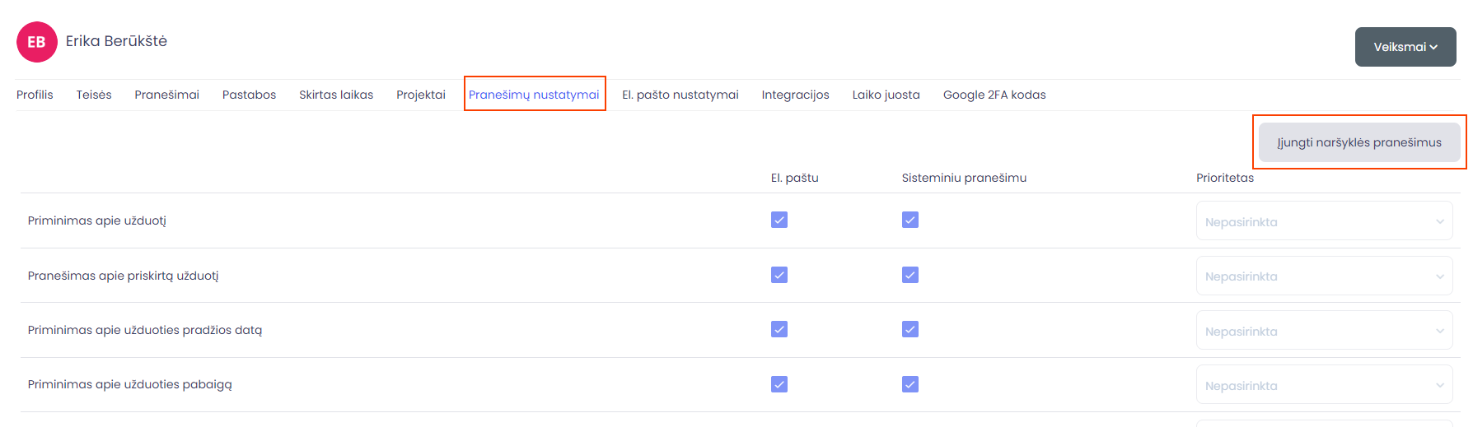This screenshot has height=427, width=1473.
Task: Uncheck El. paštu for Pranešimas apie priskirtą užduotį
Action: pyautogui.click(x=779, y=275)
